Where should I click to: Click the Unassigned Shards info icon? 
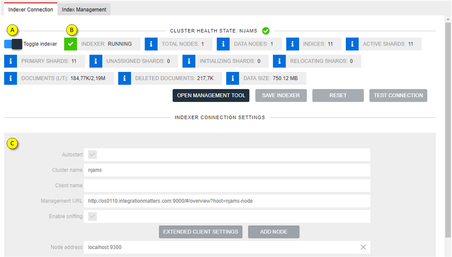[96, 61]
